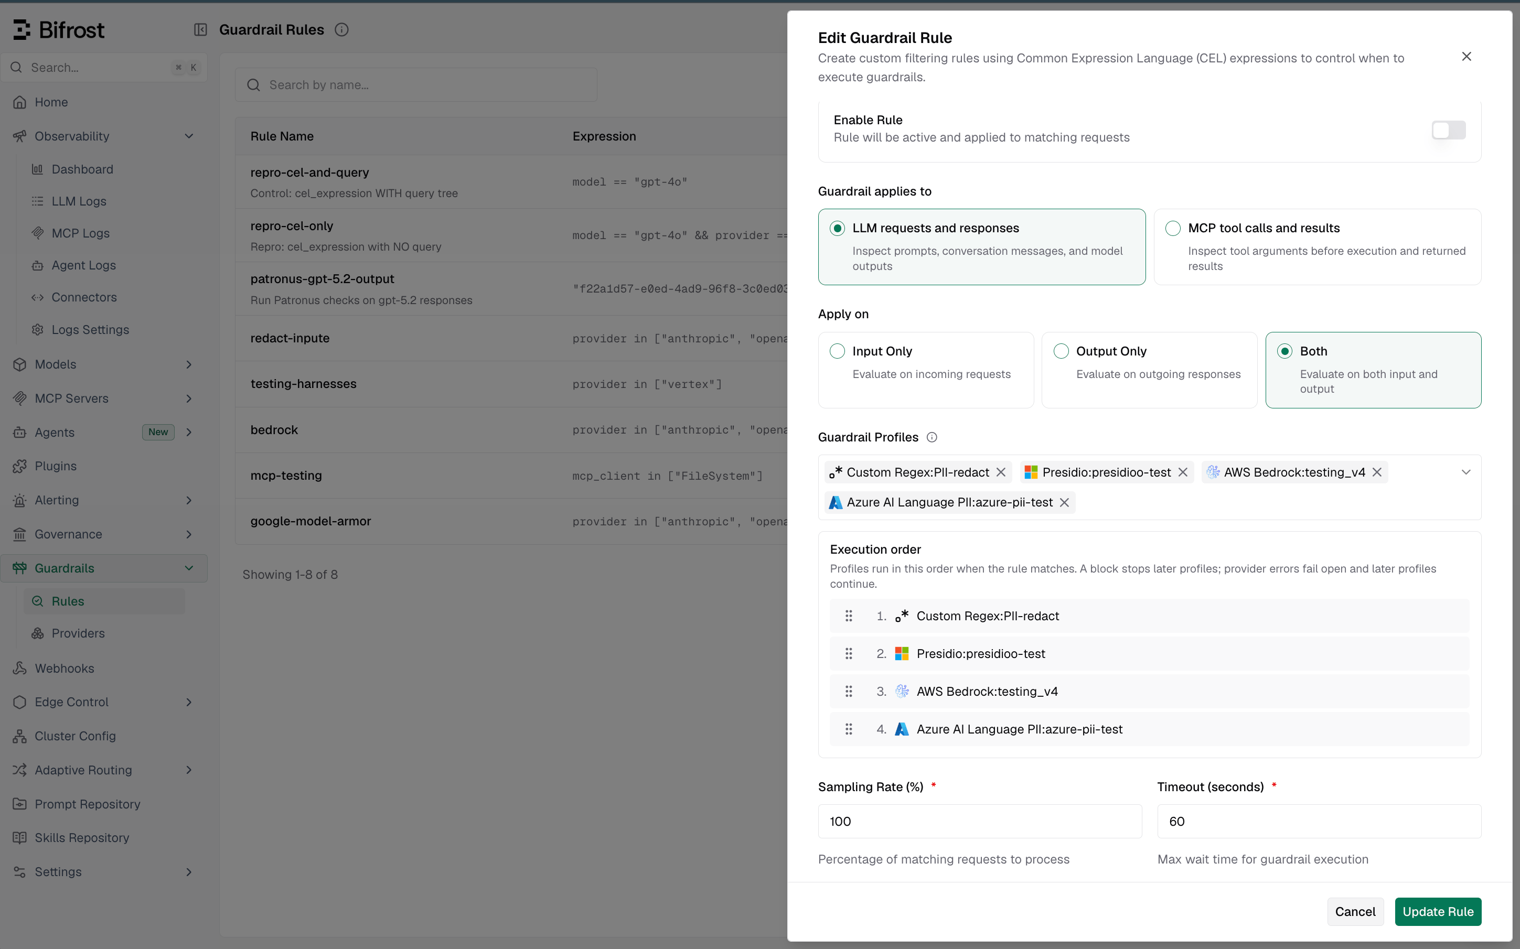Viewport: 1520px width, 949px height.
Task: Remove Presidio:presidioo-test profile chip
Action: coord(1183,472)
